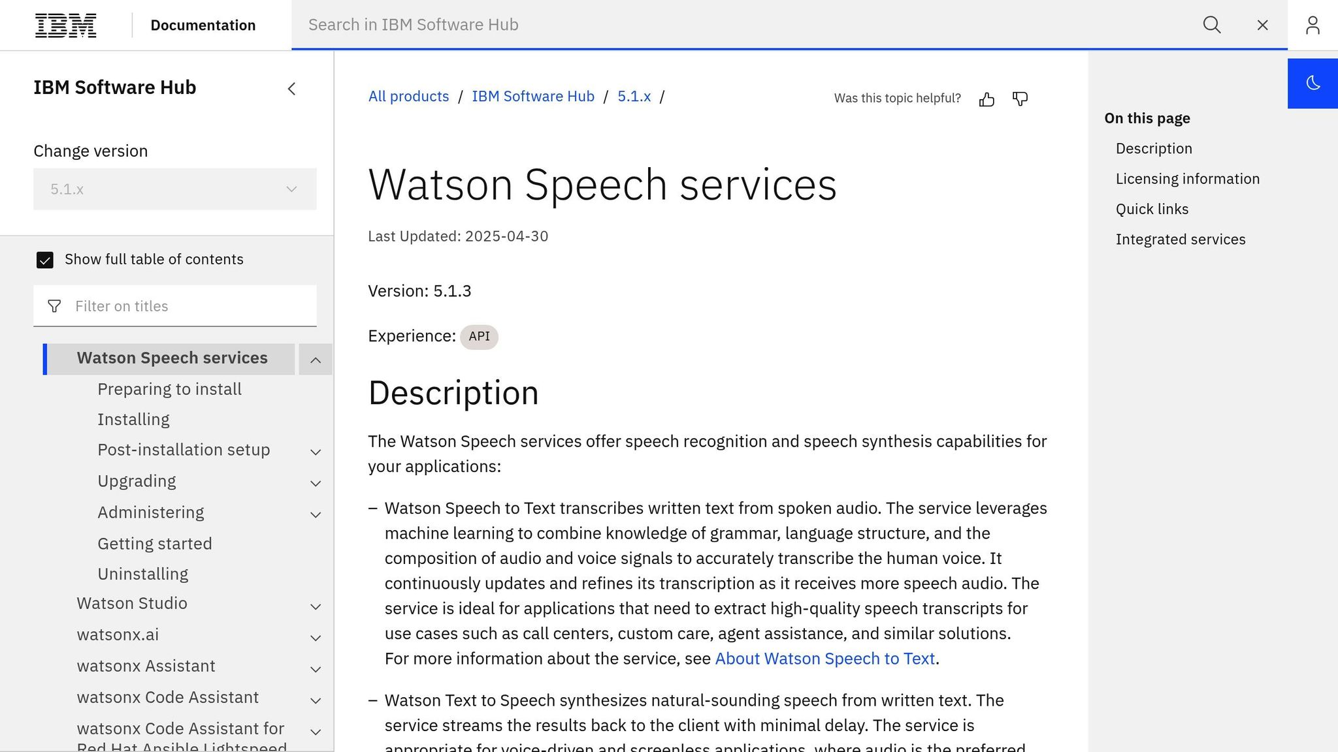Open About Watson Speech to Text link
Viewport: 1338px width, 752px height.
coord(824,659)
